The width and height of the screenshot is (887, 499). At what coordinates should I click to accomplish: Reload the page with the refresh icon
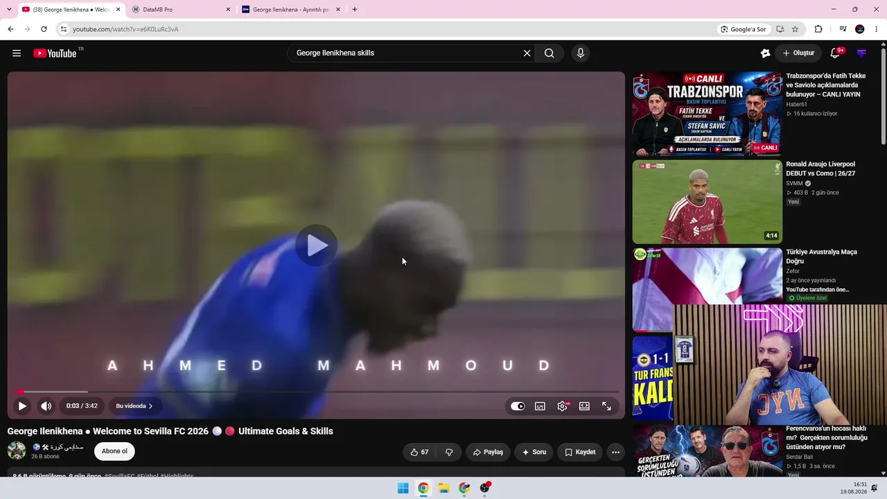[x=44, y=29]
